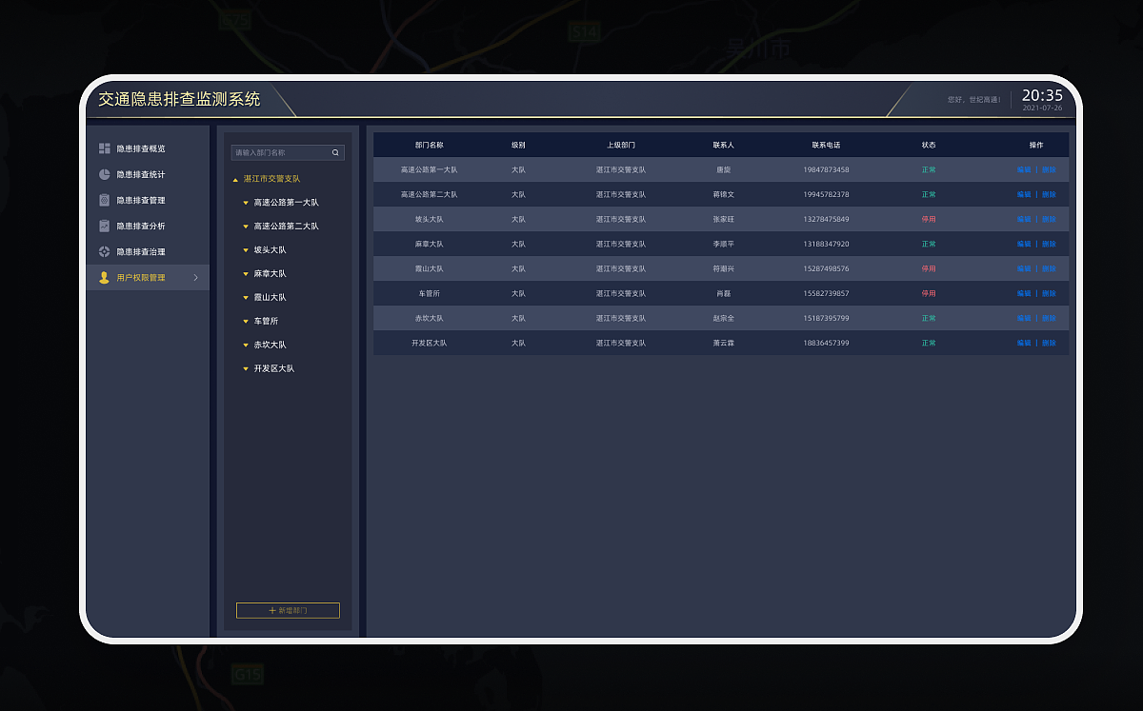Click the 上级部门 column header
This screenshot has height=711, width=1143.
point(621,145)
